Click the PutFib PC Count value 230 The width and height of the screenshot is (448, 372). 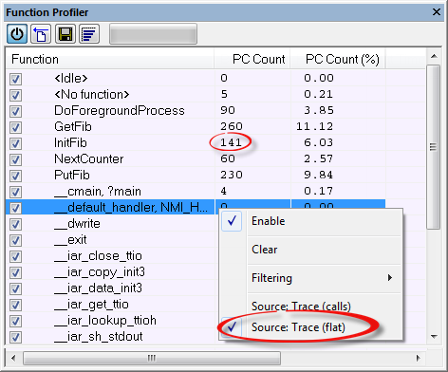232,175
